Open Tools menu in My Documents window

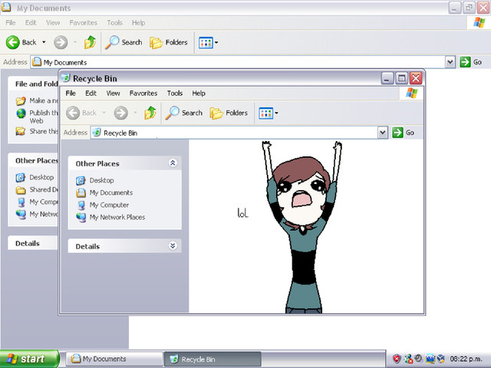114,22
